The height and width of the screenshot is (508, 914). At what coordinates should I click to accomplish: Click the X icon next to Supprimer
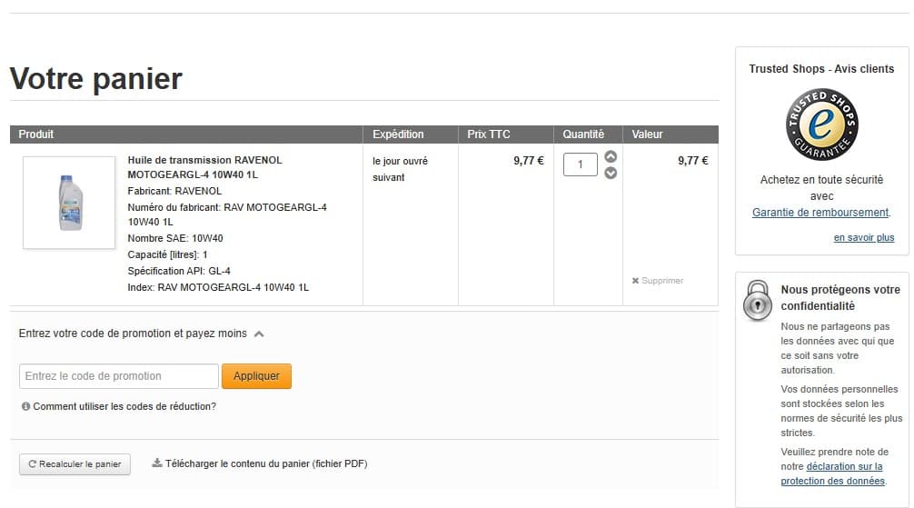click(x=635, y=281)
